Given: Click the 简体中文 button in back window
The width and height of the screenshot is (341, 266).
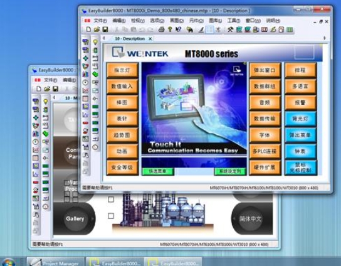Looking at the screenshot, I should [250, 218].
